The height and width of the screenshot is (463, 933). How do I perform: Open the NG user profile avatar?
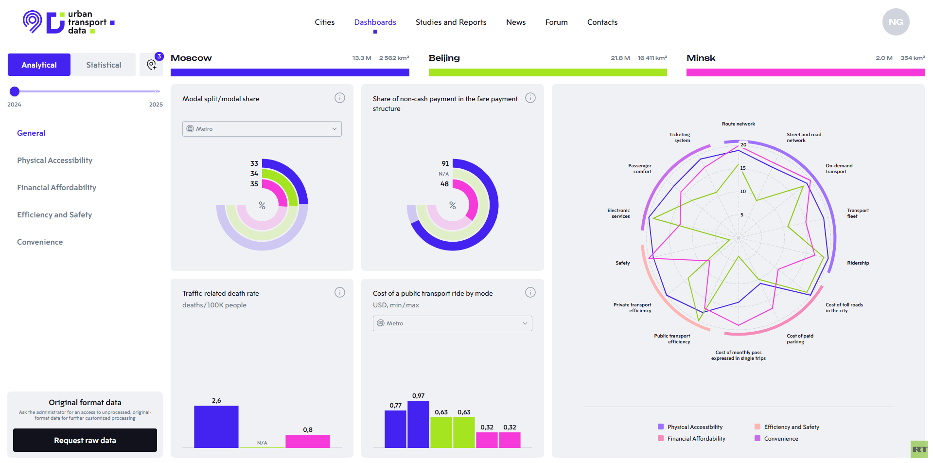(895, 22)
